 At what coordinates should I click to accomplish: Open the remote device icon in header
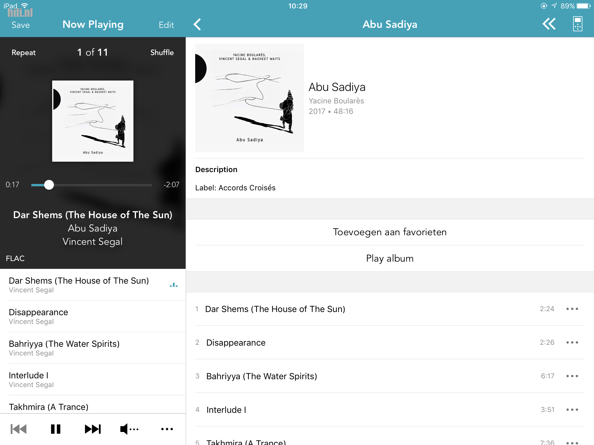point(577,24)
